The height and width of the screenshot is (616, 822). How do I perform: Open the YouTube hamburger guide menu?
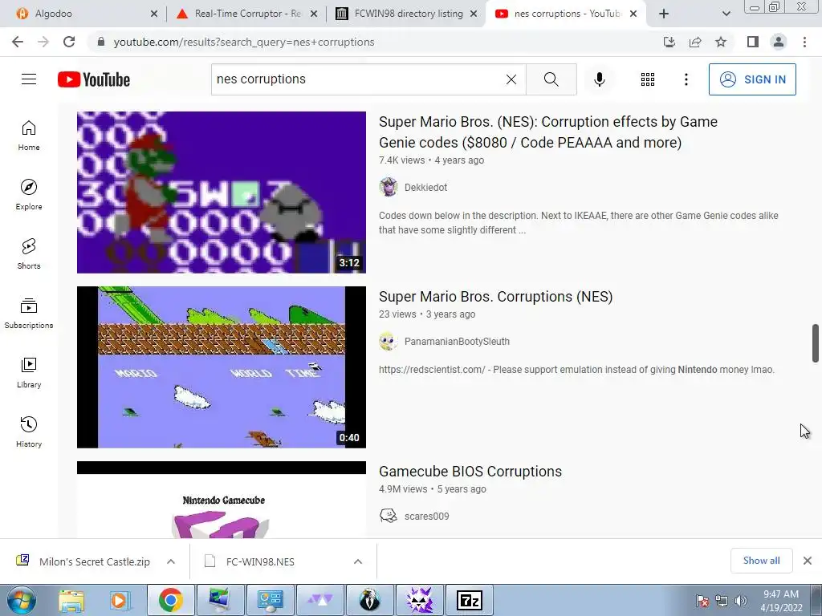coord(29,79)
